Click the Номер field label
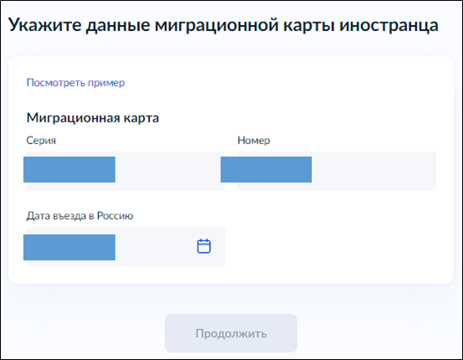 (x=253, y=140)
